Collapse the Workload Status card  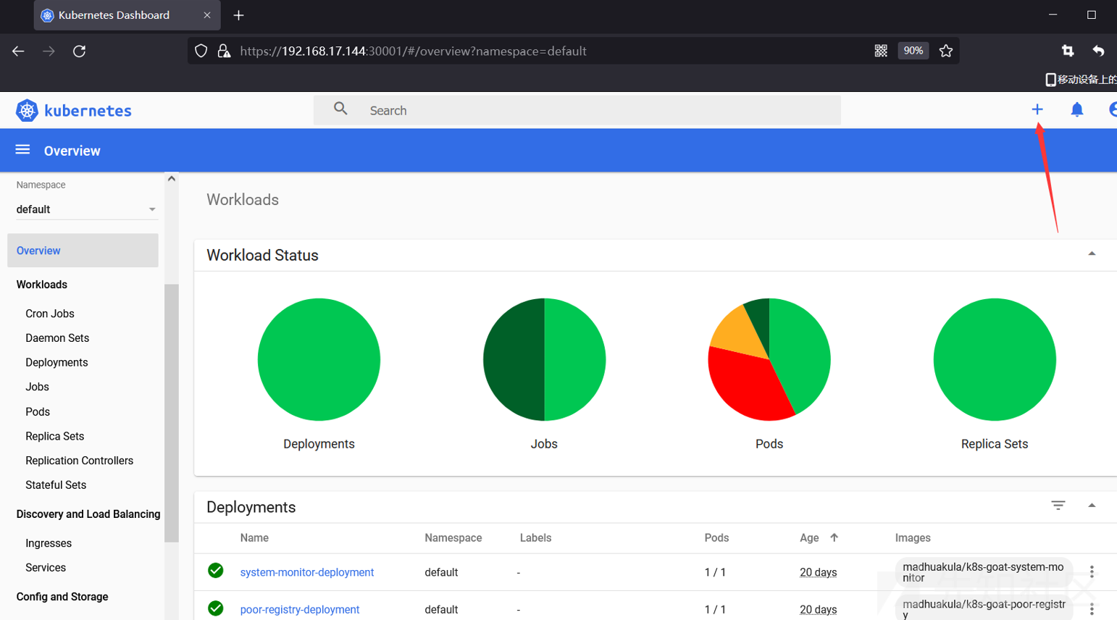1092,254
